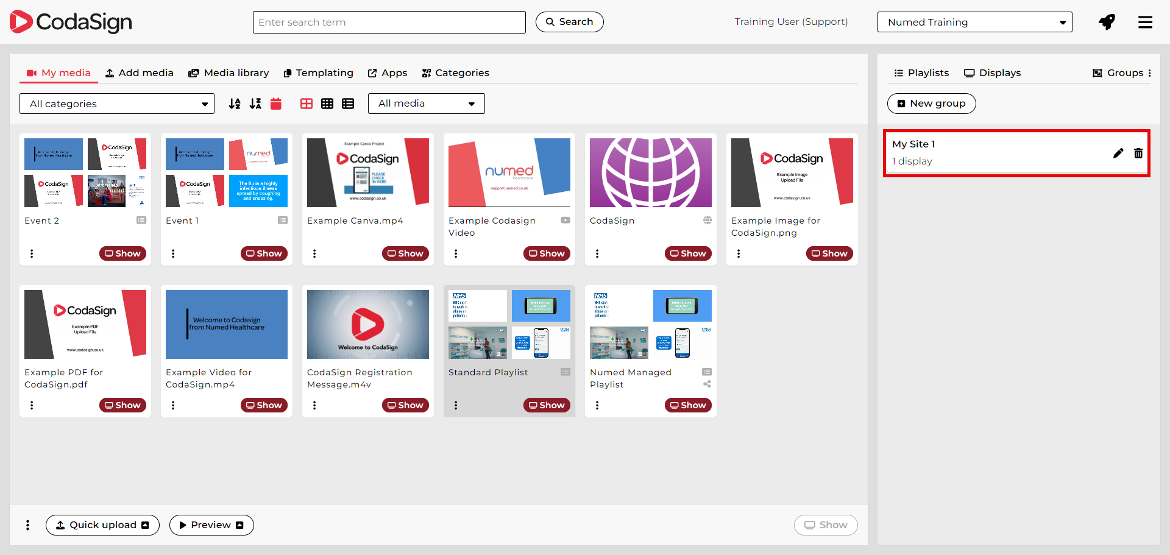The image size is (1170, 555).
Task: Sort media ascending A to Z
Action: coord(235,104)
